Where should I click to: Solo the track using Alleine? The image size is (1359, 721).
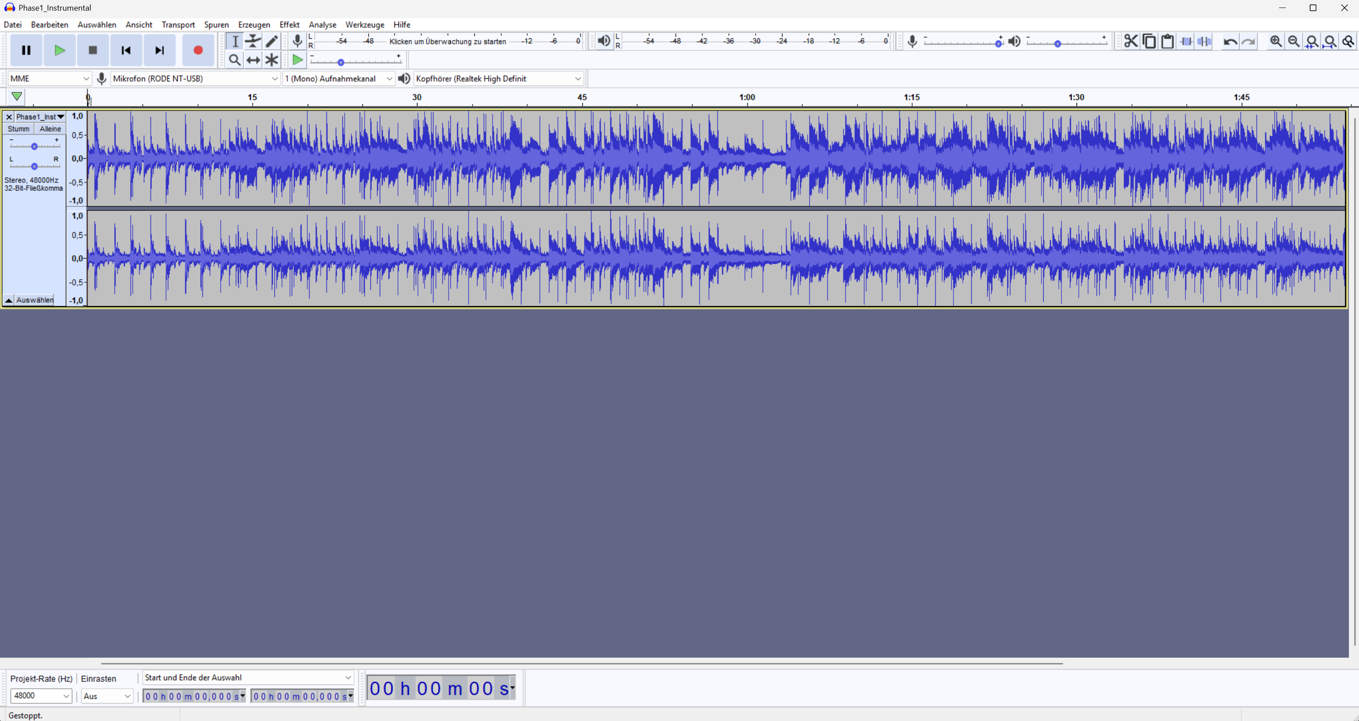50,128
